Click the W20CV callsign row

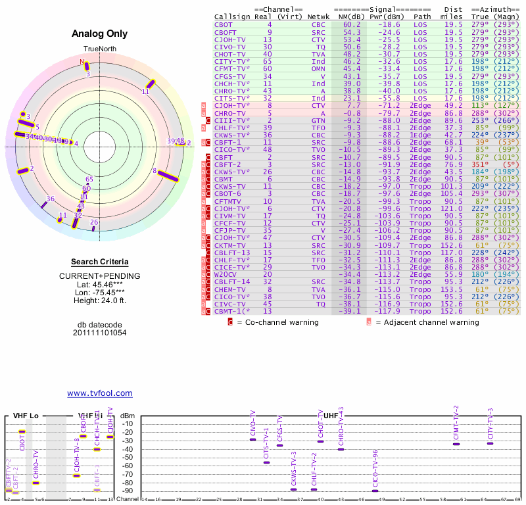click(225, 274)
